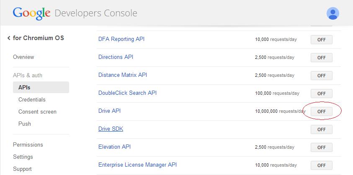This screenshot has width=353, height=175.
Task: Toggle the Directions API OFF button
Action: tap(321, 58)
